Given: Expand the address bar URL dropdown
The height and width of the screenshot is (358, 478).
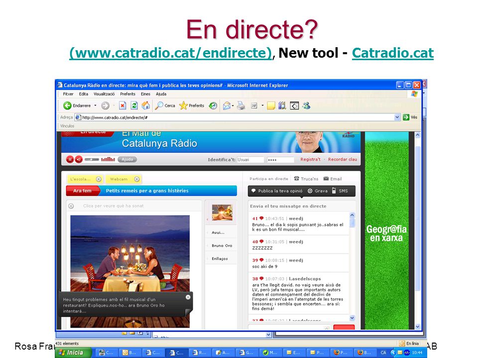Looking at the screenshot, I should point(397,117).
